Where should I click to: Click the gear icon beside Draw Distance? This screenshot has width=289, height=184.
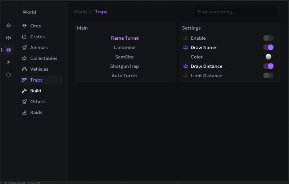click(186, 66)
